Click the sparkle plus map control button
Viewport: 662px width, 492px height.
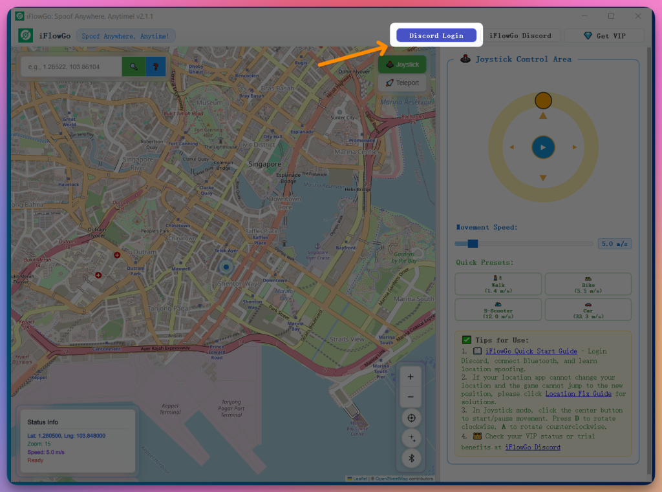coord(411,438)
